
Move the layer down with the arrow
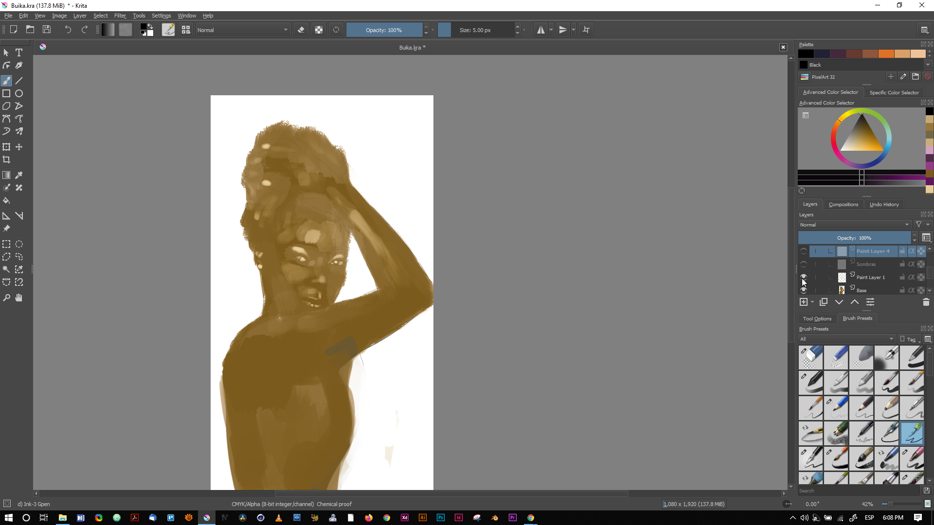(x=839, y=302)
